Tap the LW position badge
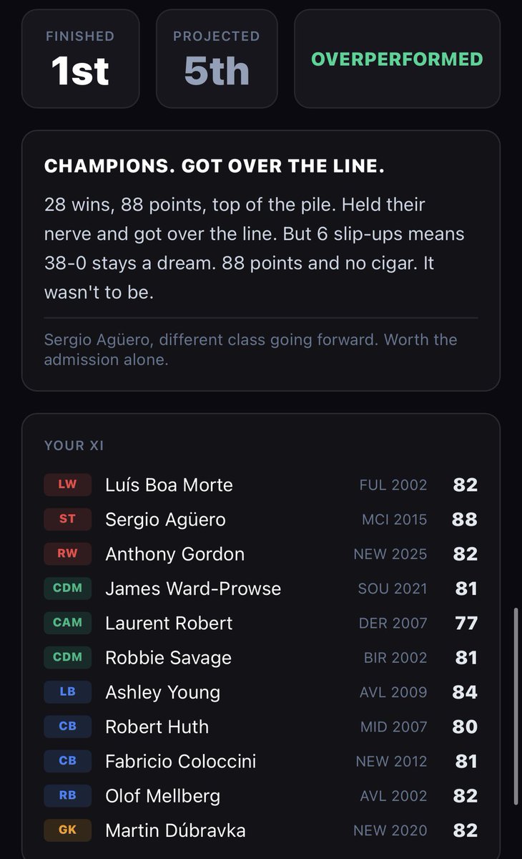The height and width of the screenshot is (859, 522). pos(67,485)
